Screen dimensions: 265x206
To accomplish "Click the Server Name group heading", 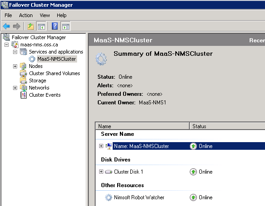I will coord(118,134).
